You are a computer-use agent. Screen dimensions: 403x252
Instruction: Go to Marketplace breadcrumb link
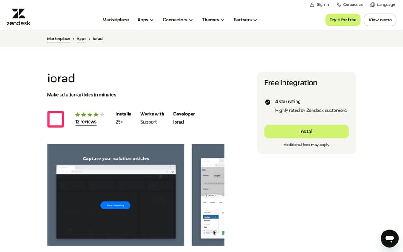pyautogui.click(x=59, y=39)
